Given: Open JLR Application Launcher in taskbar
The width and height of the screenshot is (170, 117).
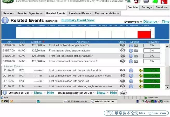Looking at the screenshot, I should click(77, 101).
